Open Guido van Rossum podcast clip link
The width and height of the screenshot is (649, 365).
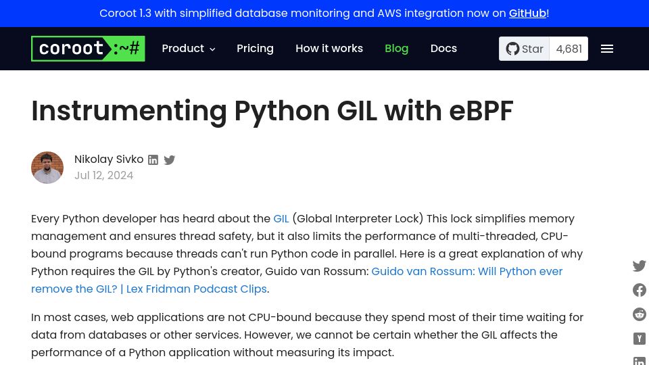(x=297, y=280)
